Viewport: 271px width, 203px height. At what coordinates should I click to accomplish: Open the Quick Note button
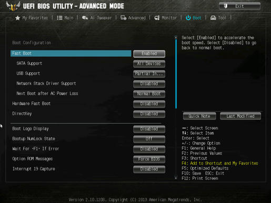(x=199, y=116)
